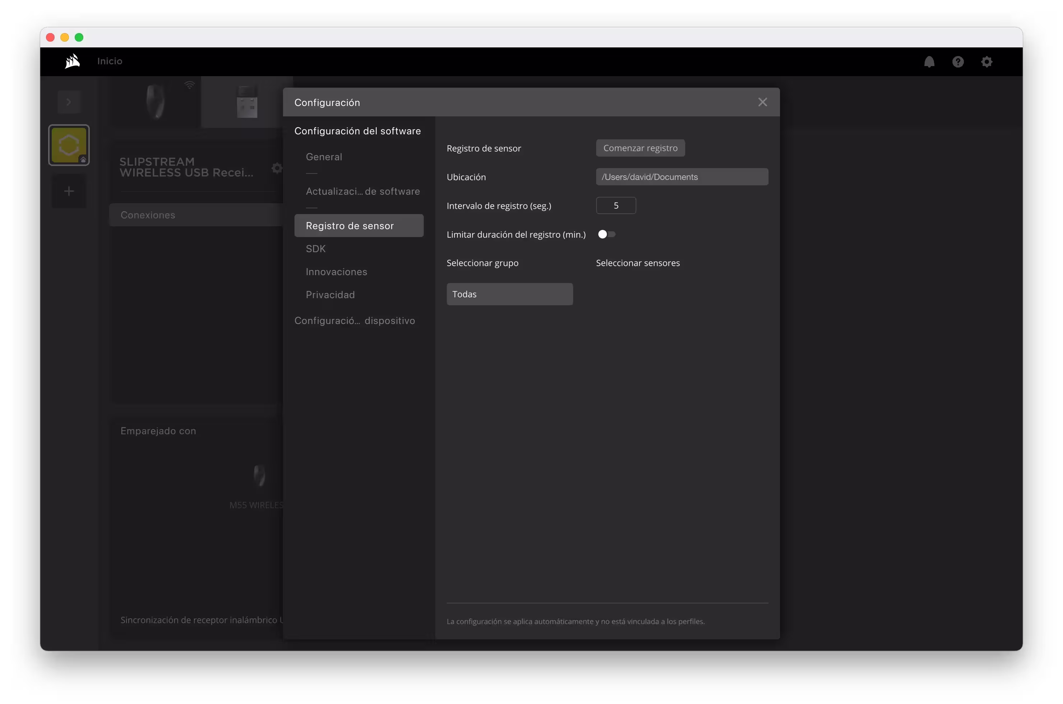The image size is (1063, 704).
Task: Open the General settings tab
Action: pyautogui.click(x=324, y=157)
